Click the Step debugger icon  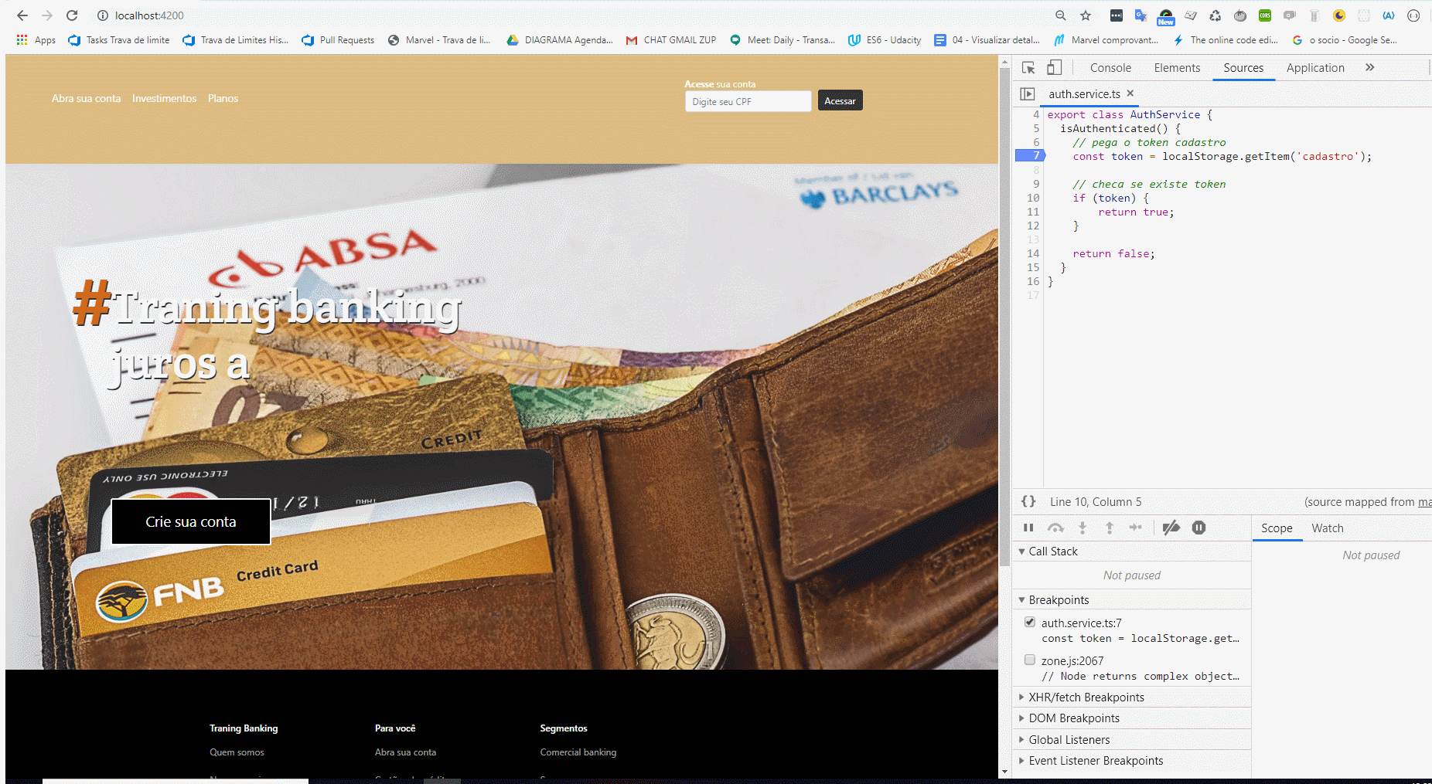coord(1136,528)
